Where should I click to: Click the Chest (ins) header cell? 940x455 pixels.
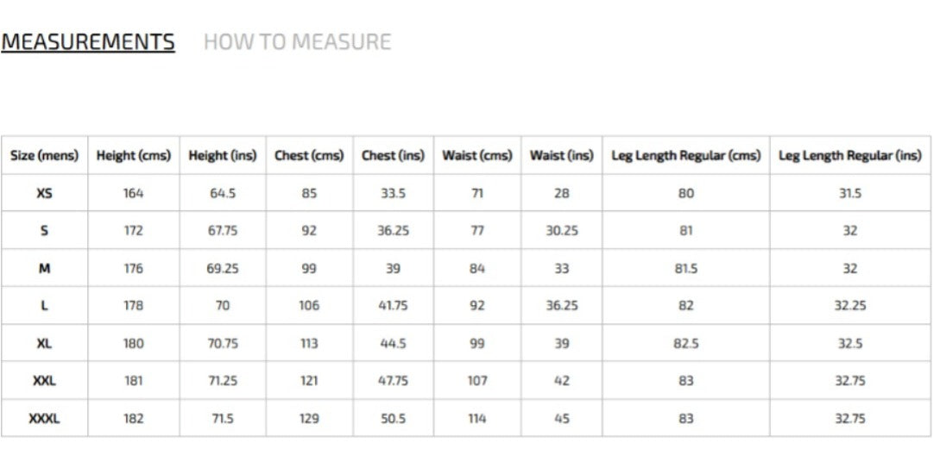393,156
